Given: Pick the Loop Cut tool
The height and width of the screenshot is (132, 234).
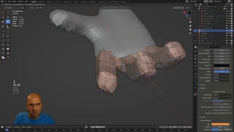Looking at the screenshot, I should [8, 40].
